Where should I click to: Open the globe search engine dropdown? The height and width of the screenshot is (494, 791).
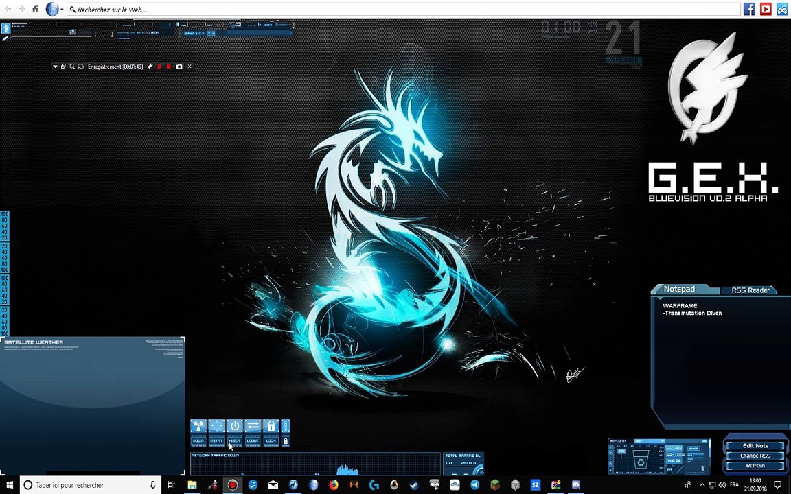(54, 9)
